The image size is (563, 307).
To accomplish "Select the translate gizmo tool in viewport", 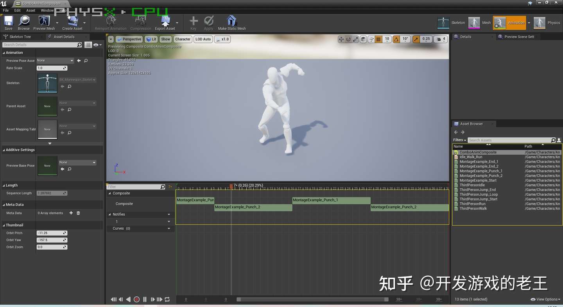I will tap(341, 39).
